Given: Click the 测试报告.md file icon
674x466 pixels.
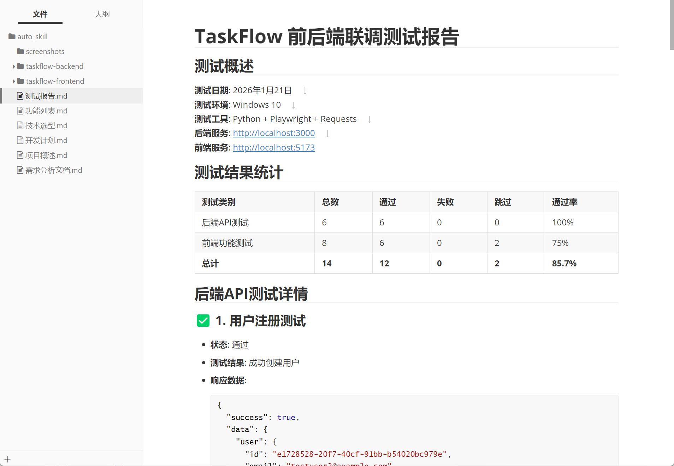Looking at the screenshot, I should [20, 96].
